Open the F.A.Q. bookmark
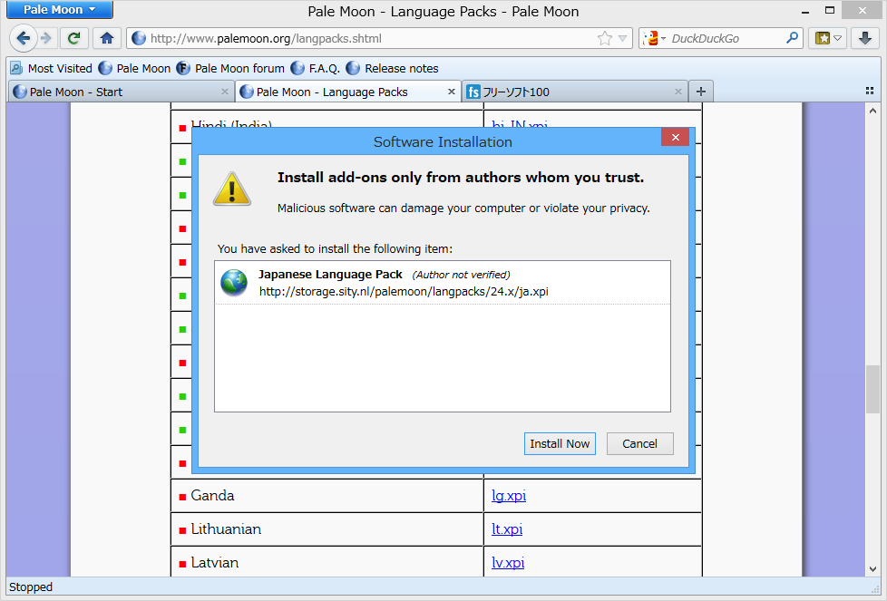This screenshot has height=601, width=887. coord(315,68)
